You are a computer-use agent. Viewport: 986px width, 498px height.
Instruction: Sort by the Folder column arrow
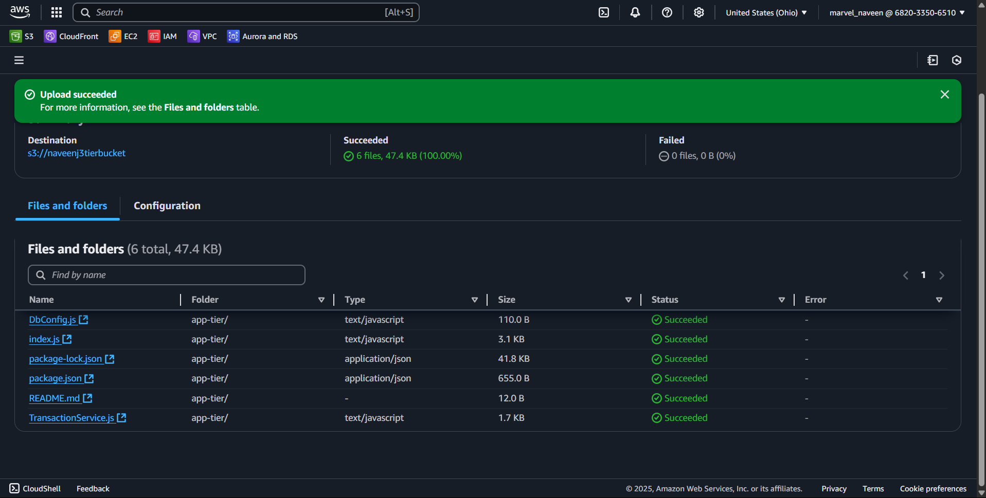(x=321, y=300)
